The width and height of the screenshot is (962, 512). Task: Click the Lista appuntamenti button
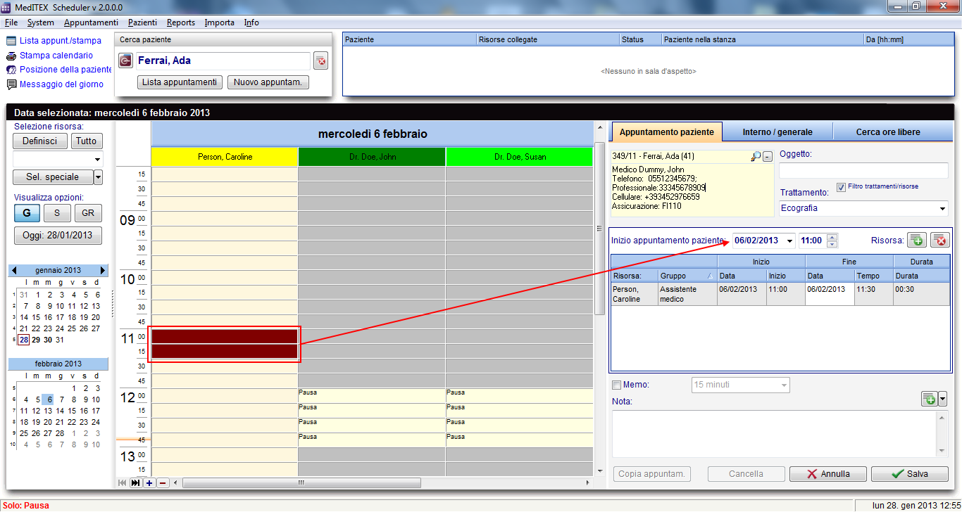click(x=180, y=82)
